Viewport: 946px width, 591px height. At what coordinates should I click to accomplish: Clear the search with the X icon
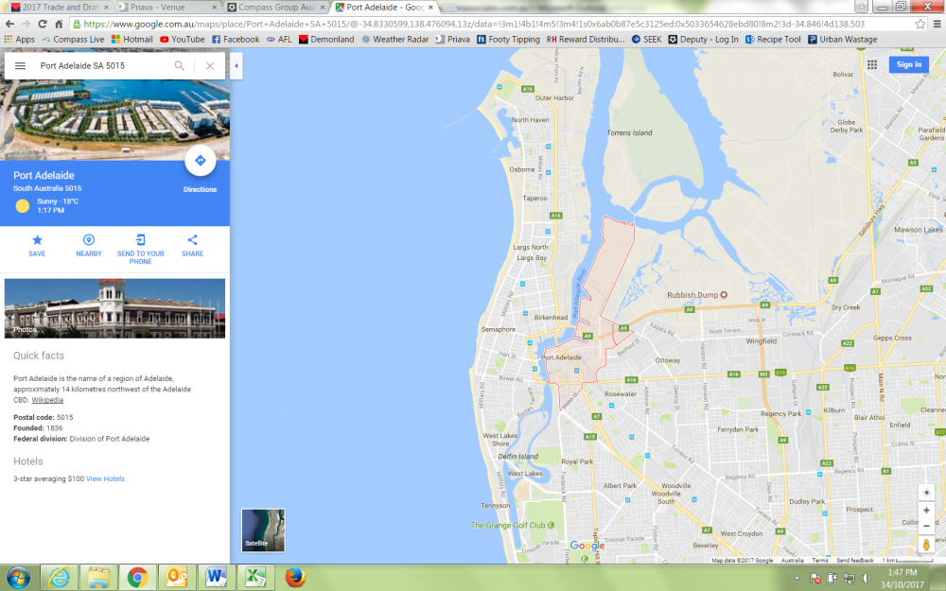[209, 66]
